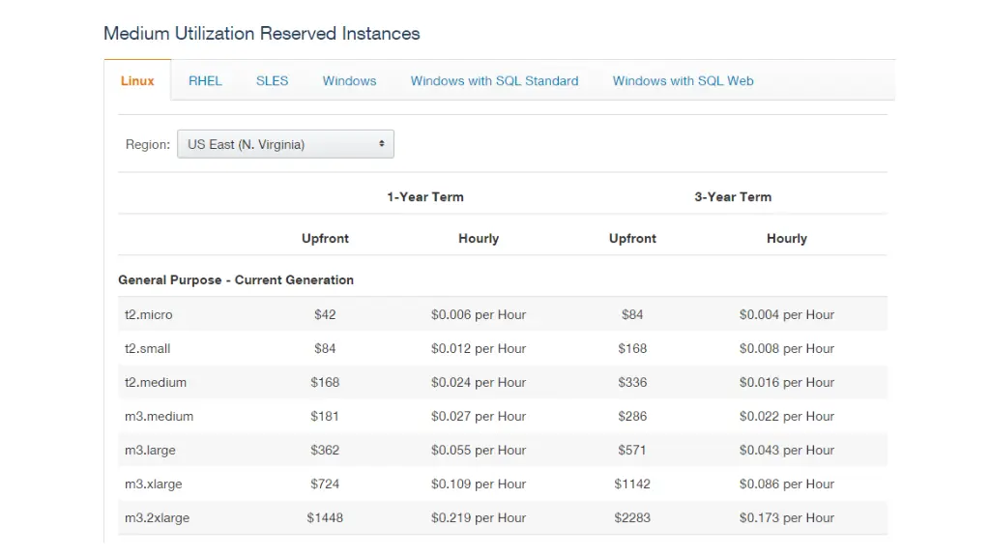The width and height of the screenshot is (990, 557).
Task: Click $0.012 per Hour in t2.small row
Action: click(479, 348)
